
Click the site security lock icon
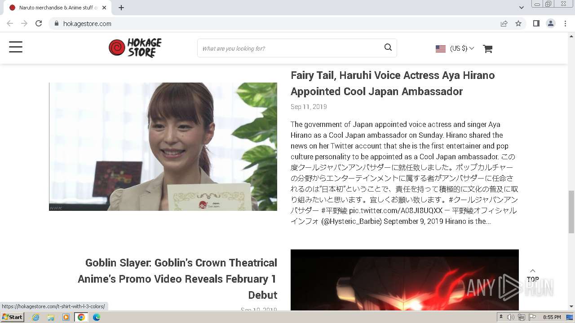(x=56, y=23)
